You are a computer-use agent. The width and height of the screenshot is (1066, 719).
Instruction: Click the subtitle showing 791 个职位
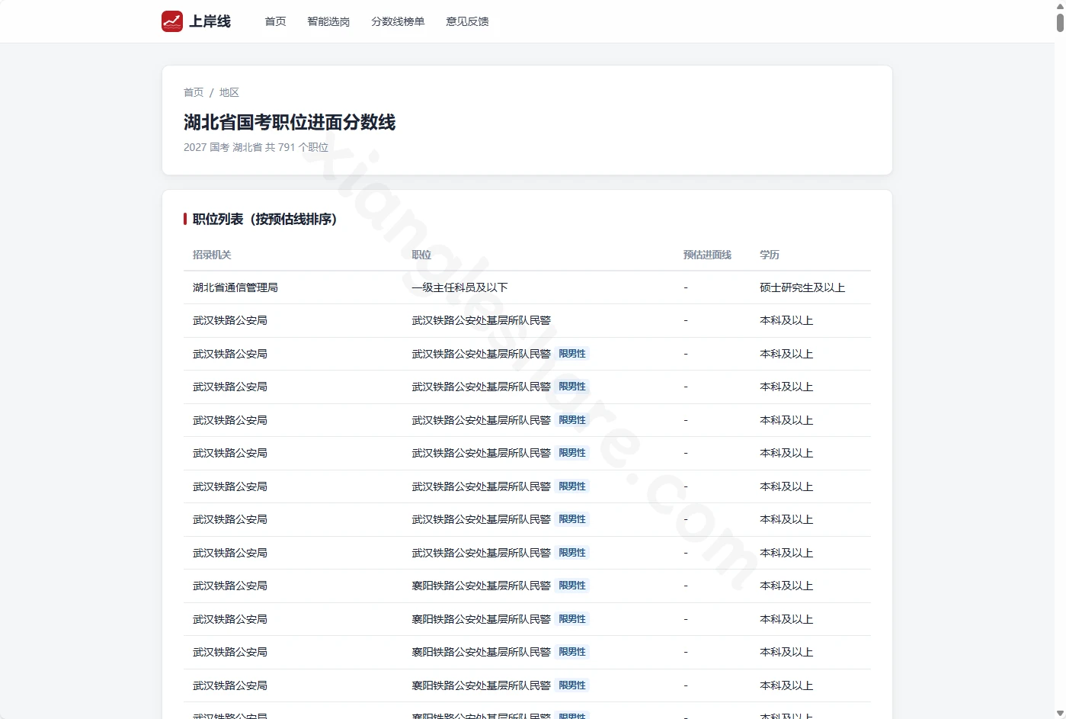[x=256, y=147]
